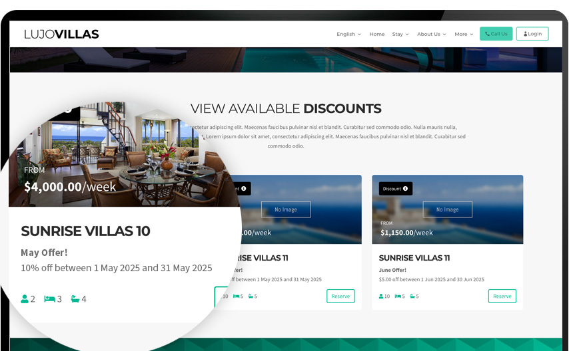Open SUNRISE VILLAS 11 June Offer title
Screen dimensions: 569x351
pyautogui.click(x=414, y=258)
